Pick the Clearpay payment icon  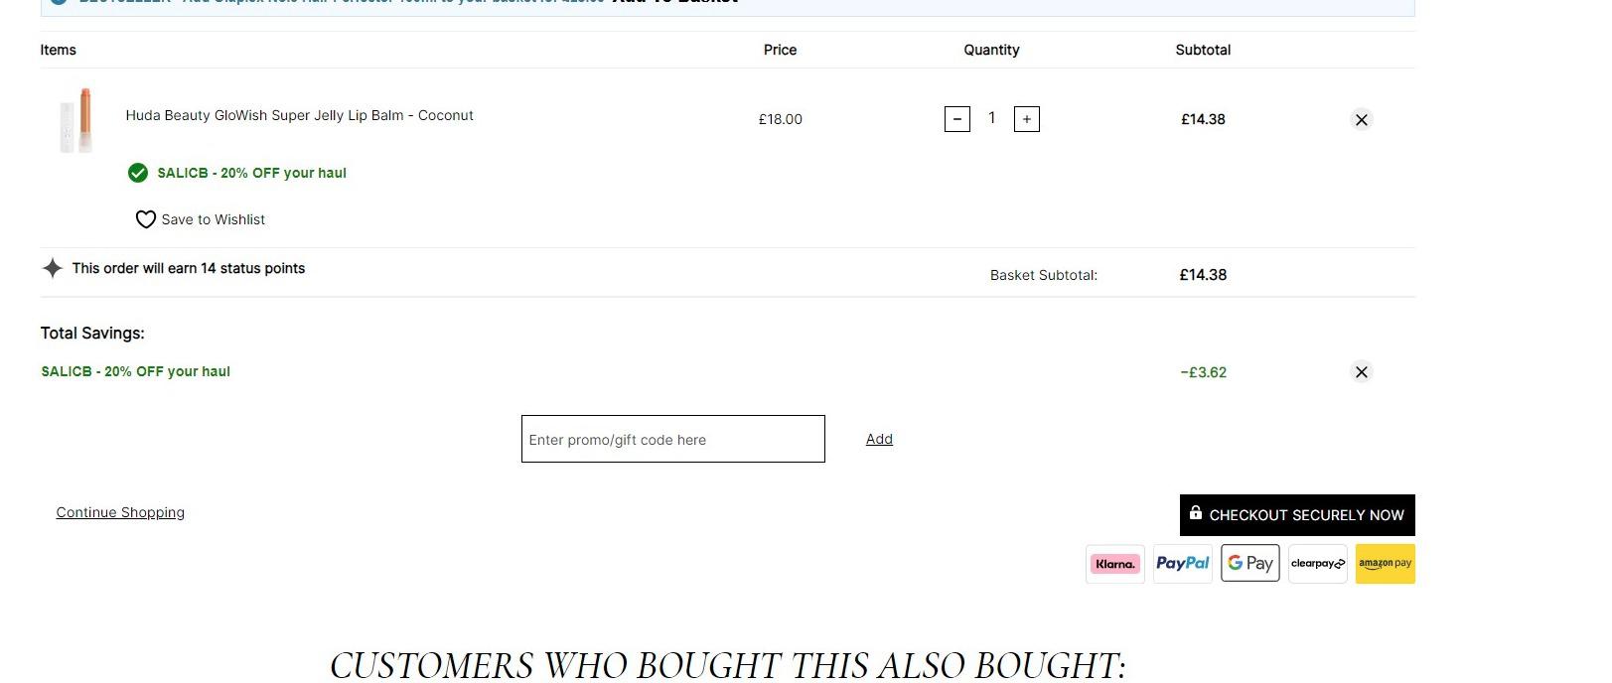pos(1318,564)
